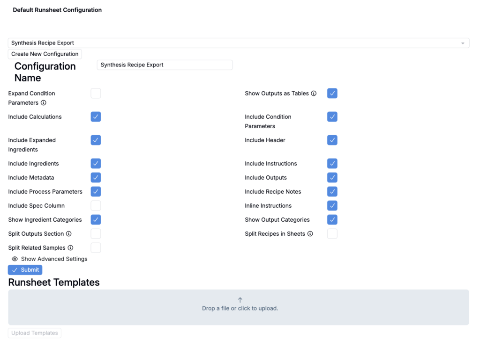Click the Upload Templates button
Viewport: 480px width, 348px height.
coord(35,333)
